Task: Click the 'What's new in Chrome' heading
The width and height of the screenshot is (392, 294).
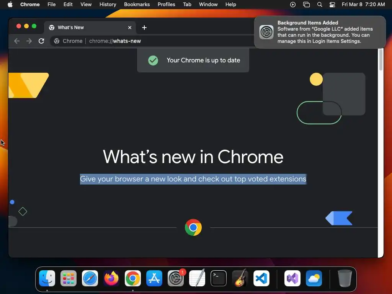Action: (193, 157)
